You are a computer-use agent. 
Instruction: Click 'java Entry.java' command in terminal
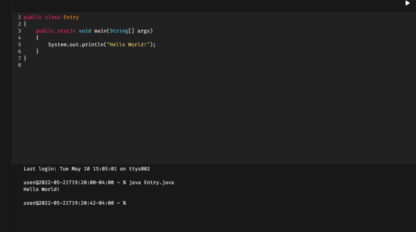click(152, 183)
